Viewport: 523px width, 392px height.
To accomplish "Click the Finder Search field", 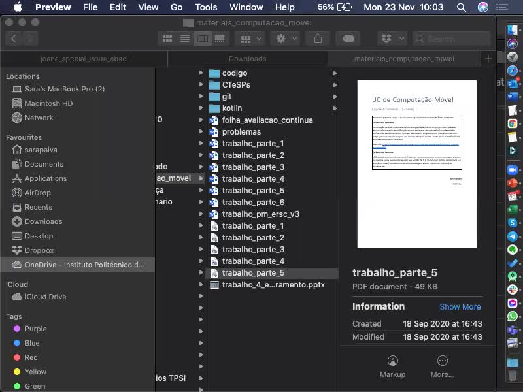I will tap(451, 39).
